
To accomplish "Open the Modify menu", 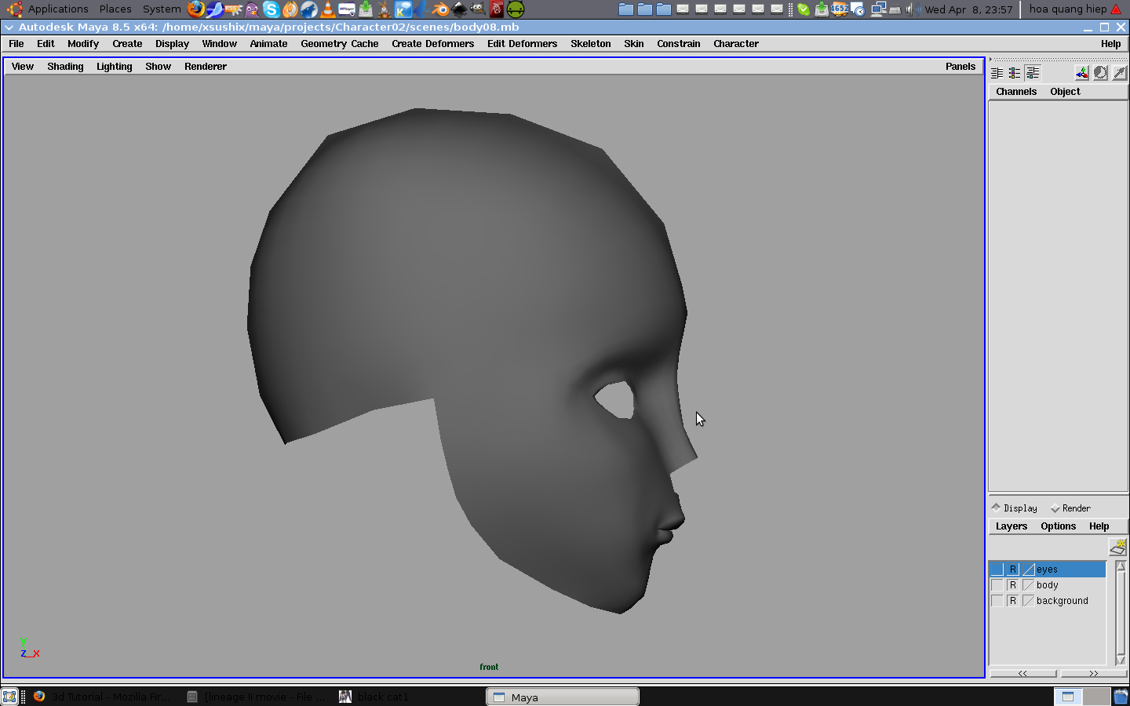I will [x=83, y=44].
